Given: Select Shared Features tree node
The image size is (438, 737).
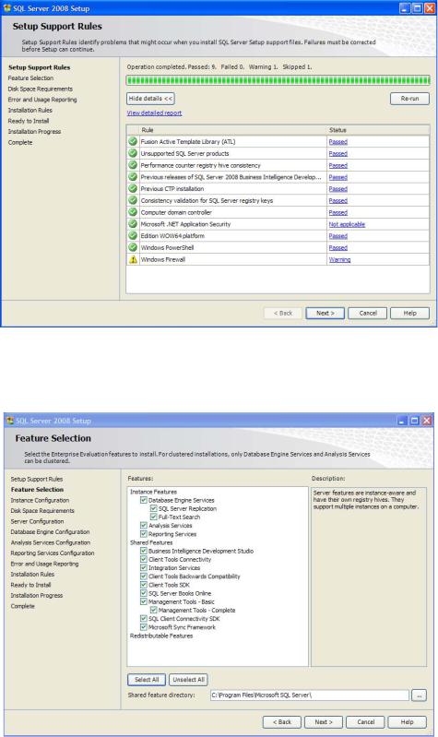Looking at the screenshot, I should pyautogui.click(x=151, y=542).
